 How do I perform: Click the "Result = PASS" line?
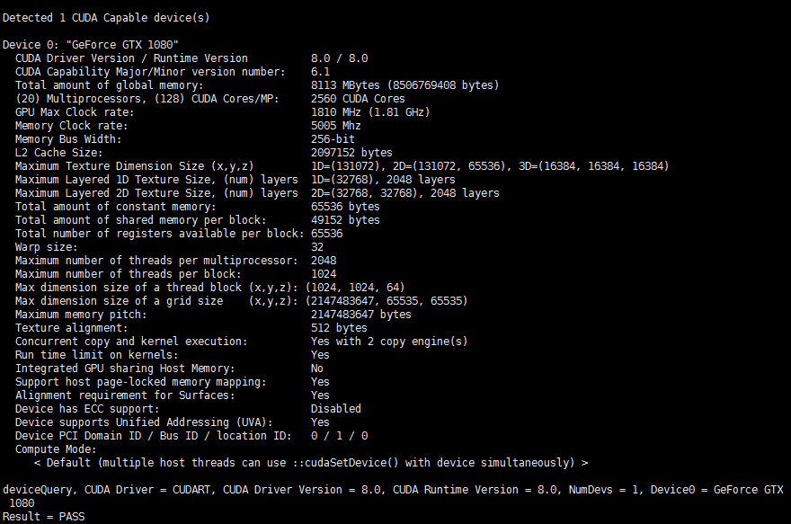(x=43, y=517)
